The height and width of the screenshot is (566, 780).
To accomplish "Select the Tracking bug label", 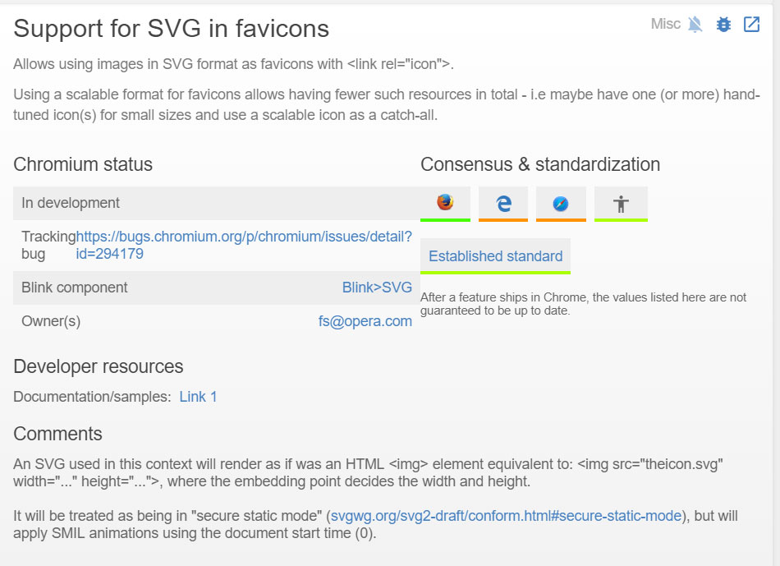I will tap(48, 245).
